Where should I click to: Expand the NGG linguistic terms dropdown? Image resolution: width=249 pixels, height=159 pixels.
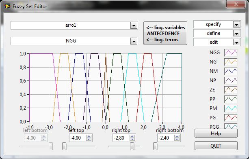pos(134,41)
